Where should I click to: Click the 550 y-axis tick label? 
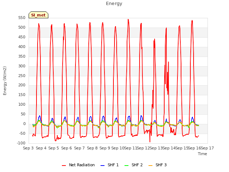tap(22, 18)
